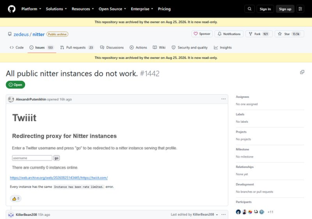The width and height of the screenshot is (312, 219).
Task: Click the 'No one assigned' text
Action: 246,104
